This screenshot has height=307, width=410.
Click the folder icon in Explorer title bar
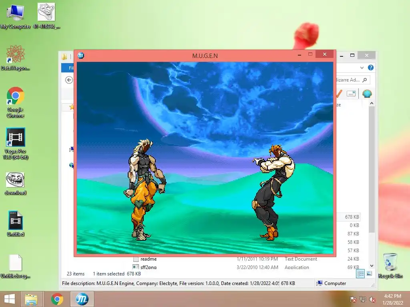(x=64, y=56)
